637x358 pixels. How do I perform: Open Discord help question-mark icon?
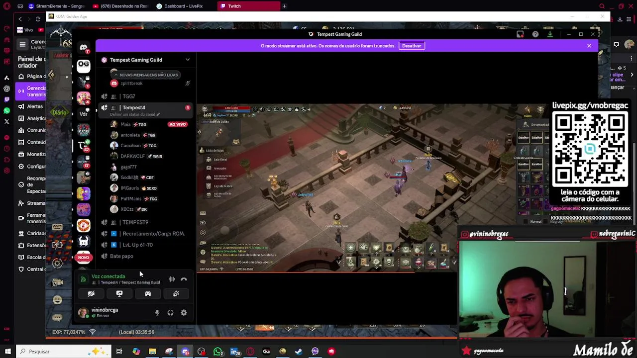pyautogui.click(x=535, y=34)
